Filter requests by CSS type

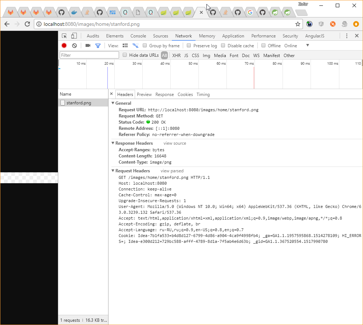click(196, 56)
